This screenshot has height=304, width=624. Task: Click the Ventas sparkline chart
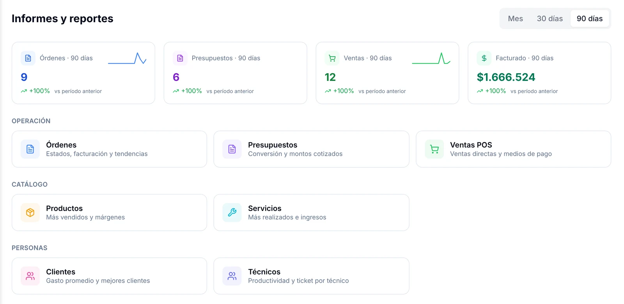[x=431, y=58]
